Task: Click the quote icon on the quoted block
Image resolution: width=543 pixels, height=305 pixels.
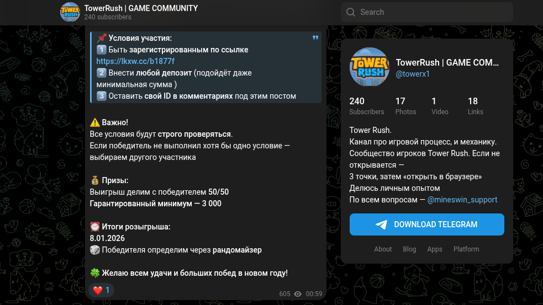Action: [x=315, y=38]
